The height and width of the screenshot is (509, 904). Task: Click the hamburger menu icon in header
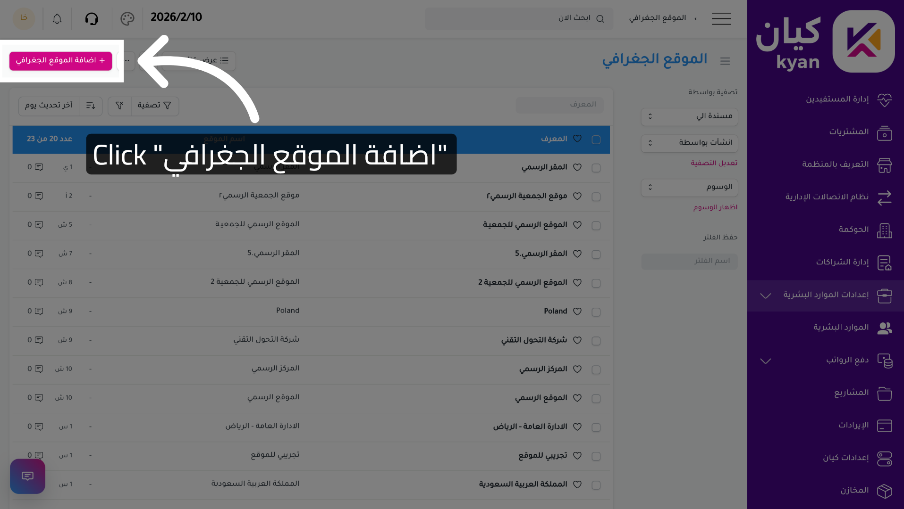tap(721, 19)
